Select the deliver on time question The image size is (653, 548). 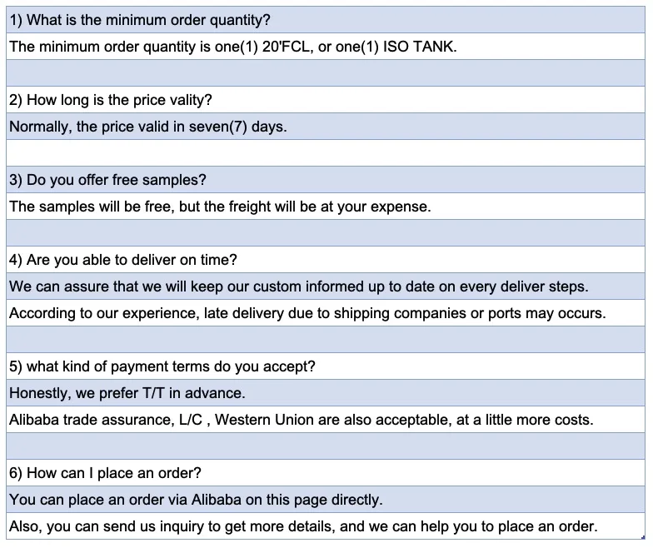[326, 260]
